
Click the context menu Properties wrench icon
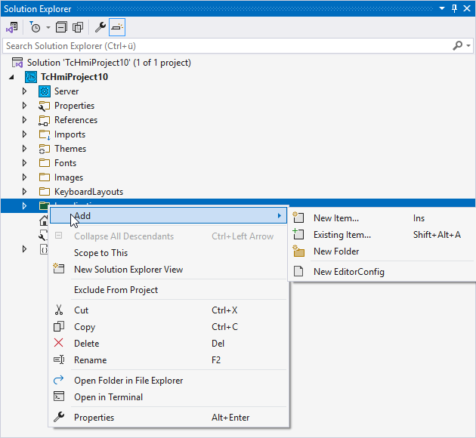click(x=59, y=417)
